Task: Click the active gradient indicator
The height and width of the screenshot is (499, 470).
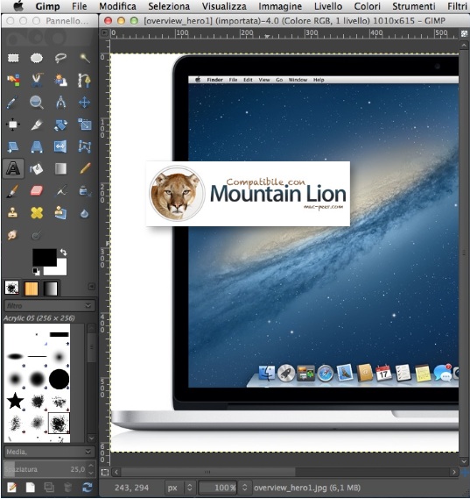Action: click(x=50, y=289)
